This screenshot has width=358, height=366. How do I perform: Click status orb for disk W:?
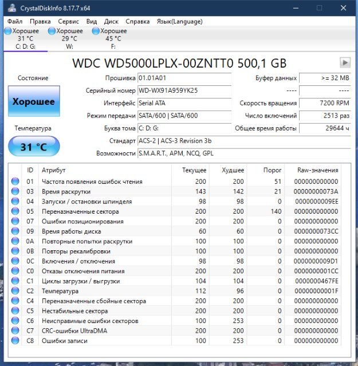coord(52,31)
